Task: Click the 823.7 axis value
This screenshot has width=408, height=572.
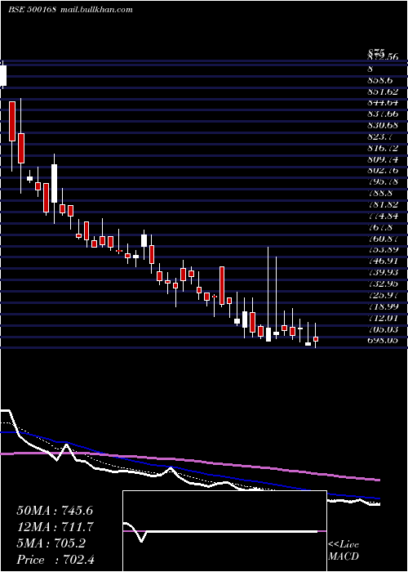Action: 381,136
